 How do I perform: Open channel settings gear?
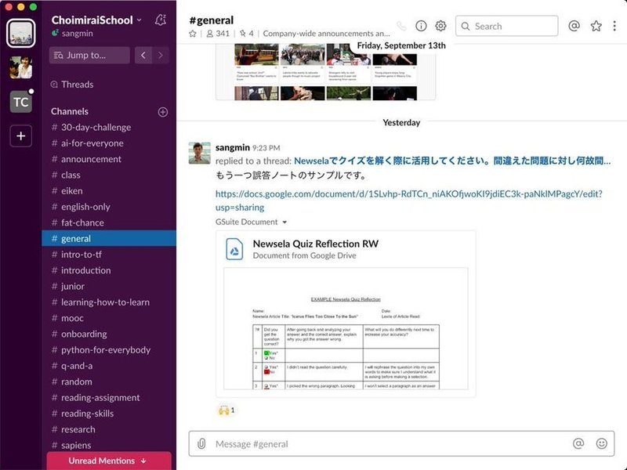point(440,26)
